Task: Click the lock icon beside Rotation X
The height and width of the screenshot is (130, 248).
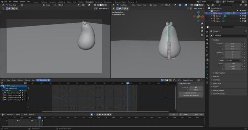Action: [x=242, y=52]
